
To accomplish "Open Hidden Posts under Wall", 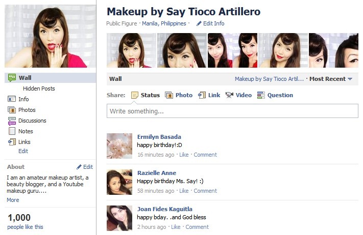I will tap(39, 89).
